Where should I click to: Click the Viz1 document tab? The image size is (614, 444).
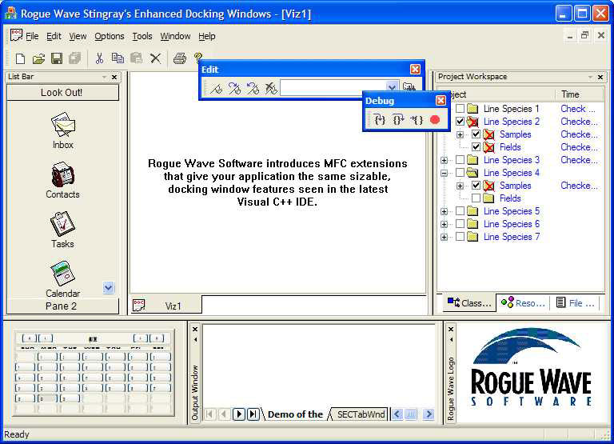click(x=166, y=306)
